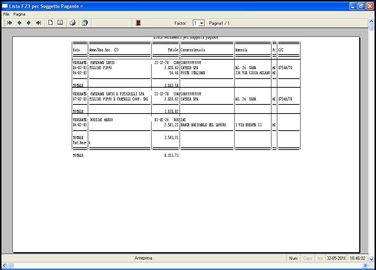
Task: Switch to single page view
Action: pyautogui.click(x=51, y=23)
